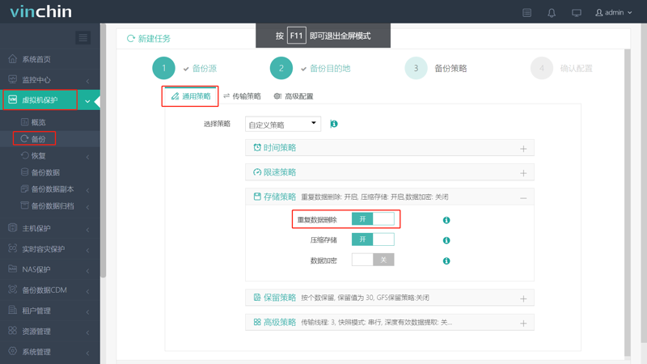Click the 系统首页 home icon
The image size is (647, 364).
coord(12,58)
